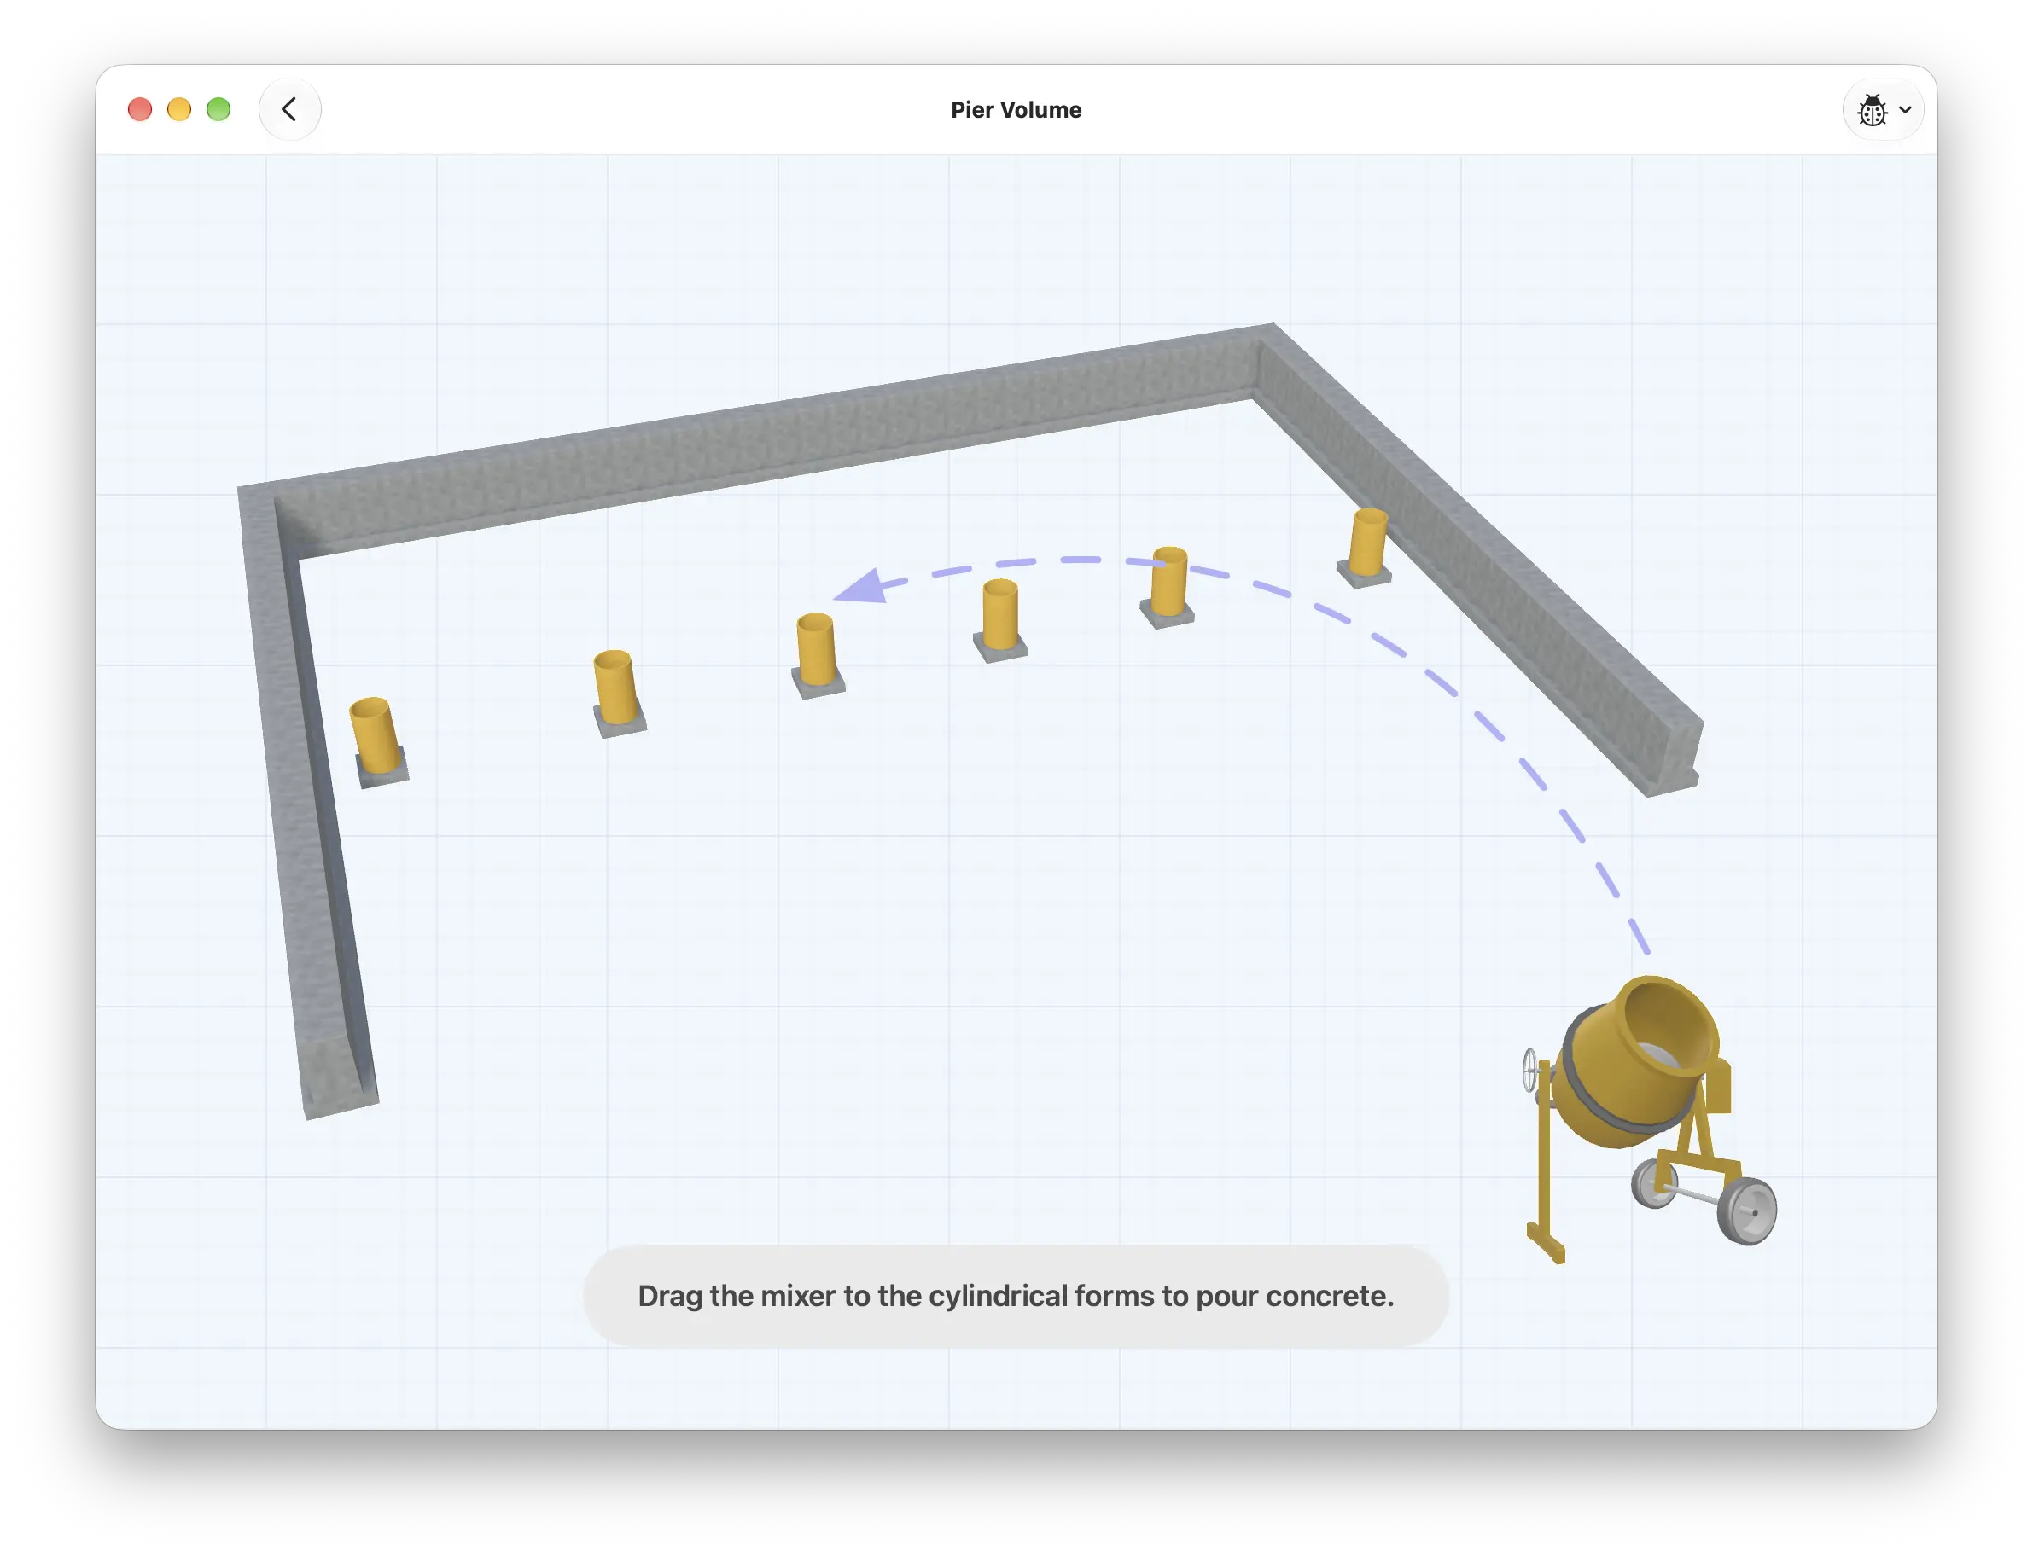
Task: Maximize the window with the green button
Action: click(218, 109)
